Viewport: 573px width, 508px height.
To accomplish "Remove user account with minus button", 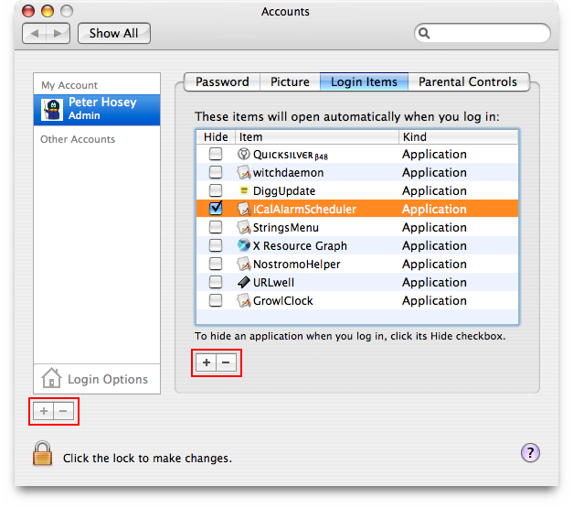I will 63,411.
